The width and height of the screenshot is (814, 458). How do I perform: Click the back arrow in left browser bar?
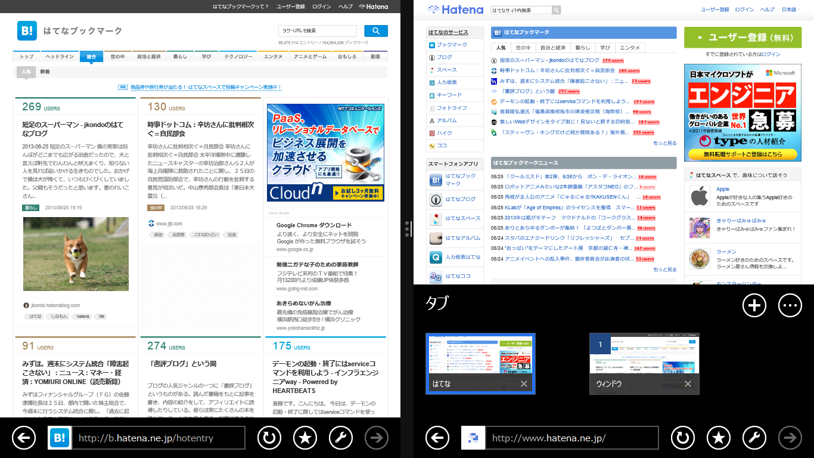point(23,438)
